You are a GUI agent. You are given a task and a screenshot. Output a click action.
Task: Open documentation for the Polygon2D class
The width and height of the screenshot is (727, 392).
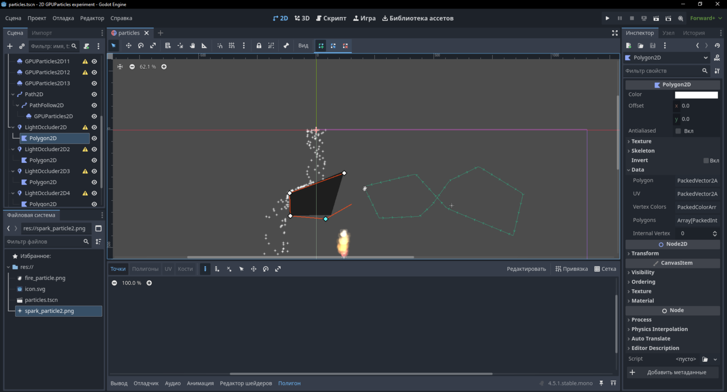coord(717,58)
